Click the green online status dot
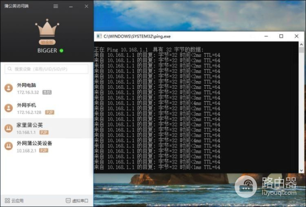 tap(62, 50)
